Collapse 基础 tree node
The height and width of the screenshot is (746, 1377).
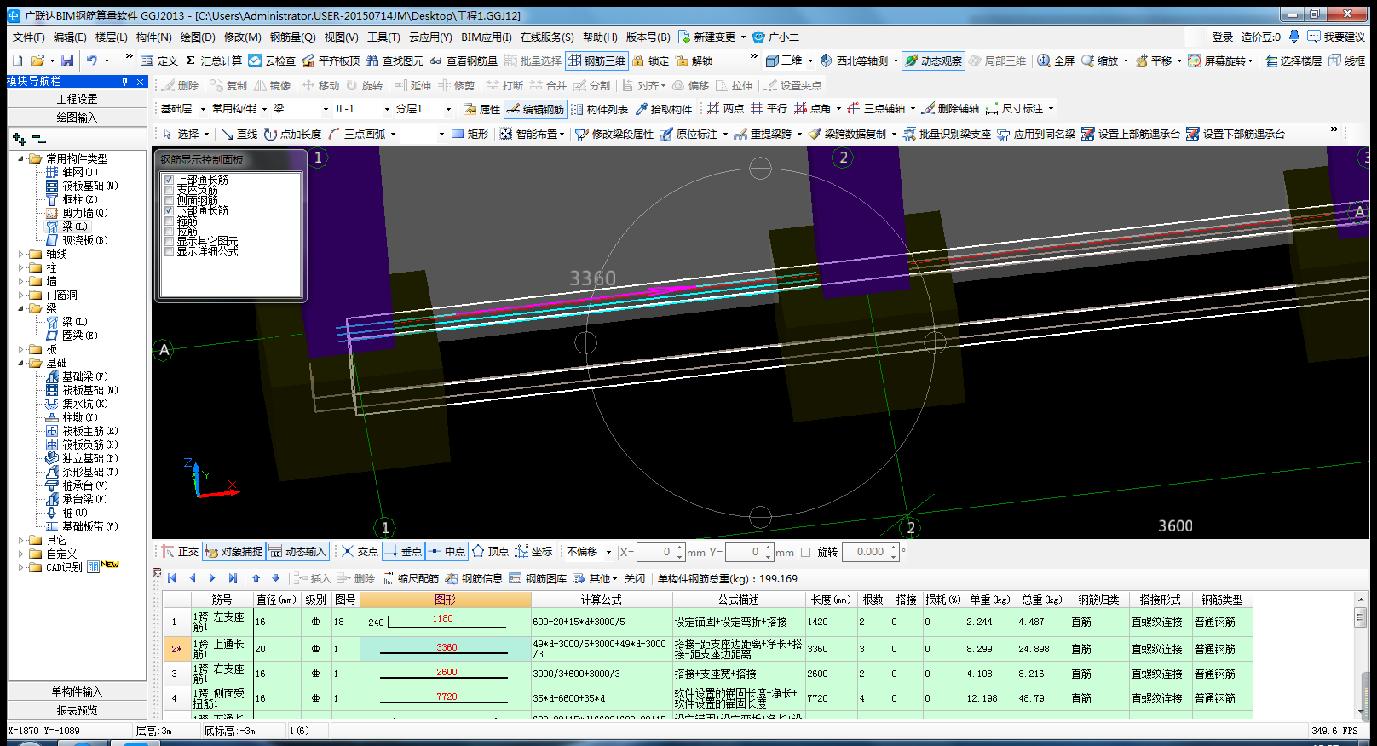[x=21, y=363]
